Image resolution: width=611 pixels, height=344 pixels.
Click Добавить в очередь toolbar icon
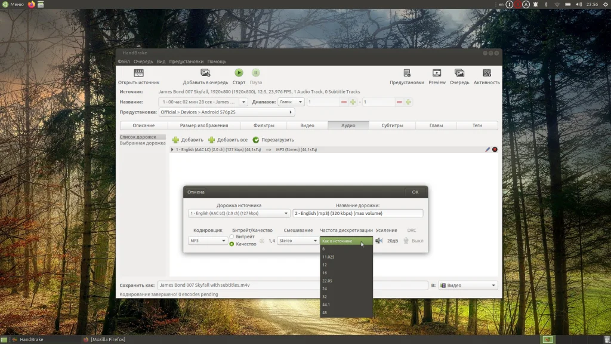205,73
